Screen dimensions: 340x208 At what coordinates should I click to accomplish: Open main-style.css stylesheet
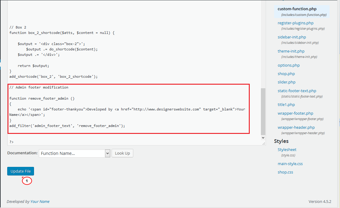click(x=290, y=164)
